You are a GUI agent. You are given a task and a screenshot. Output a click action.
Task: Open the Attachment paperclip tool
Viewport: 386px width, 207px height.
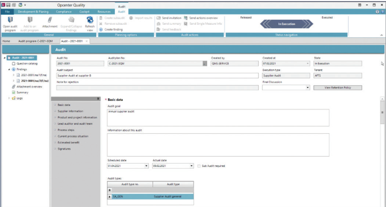tap(50, 23)
